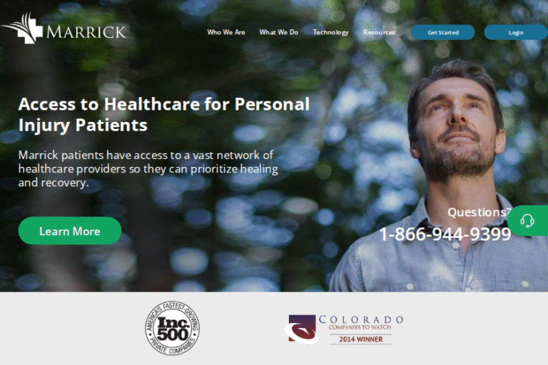This screenshot has height=365, width=548.
Task: Go to the Technology page
Action: 330,33
